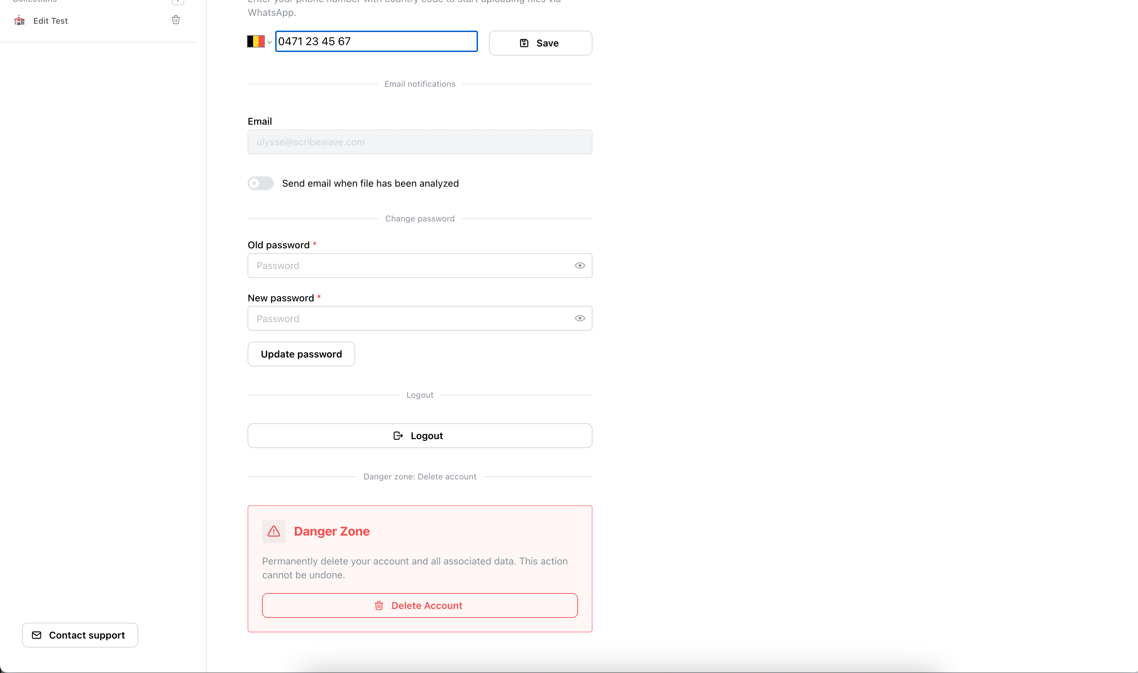Enable Send email when file has been analyzed
Viewport: 1138px width, 673px height.
261,183
